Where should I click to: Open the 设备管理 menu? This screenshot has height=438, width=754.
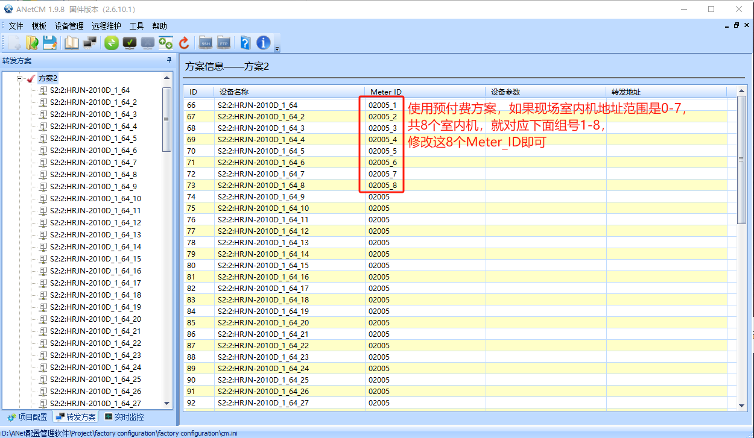[69, 26]
